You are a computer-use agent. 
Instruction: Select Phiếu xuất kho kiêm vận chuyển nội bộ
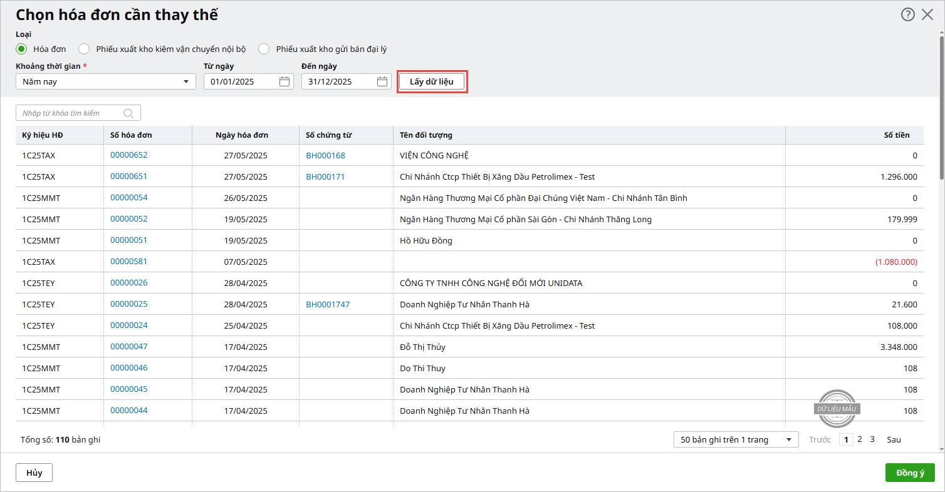click(84, 49)
